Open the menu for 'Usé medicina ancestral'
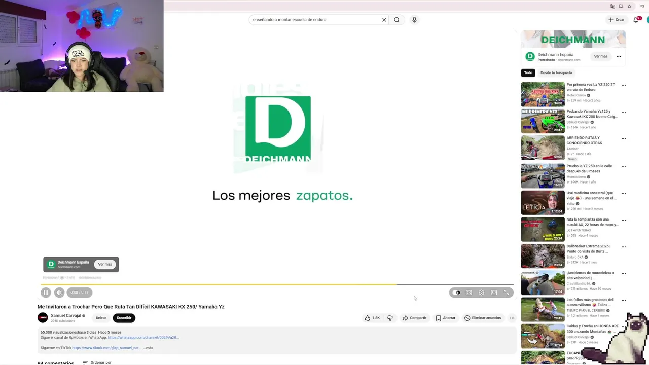Screen dimensions: 649x365 pos(624,193)
